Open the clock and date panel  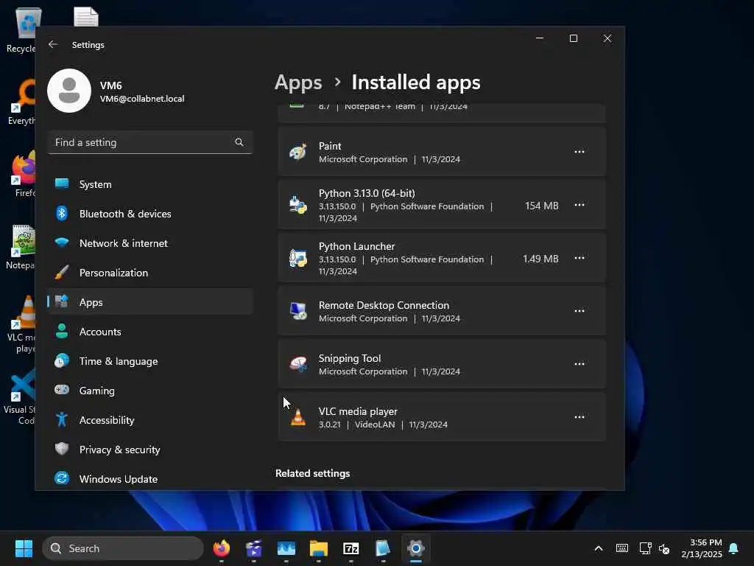tap(702, 548)
